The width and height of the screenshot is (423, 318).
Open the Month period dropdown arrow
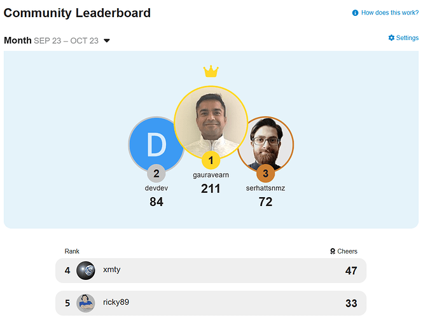(x=107, y=41)
